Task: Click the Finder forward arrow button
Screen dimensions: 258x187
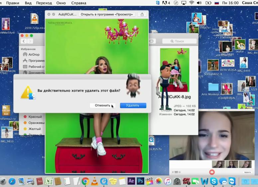Action: coord(30,41)
